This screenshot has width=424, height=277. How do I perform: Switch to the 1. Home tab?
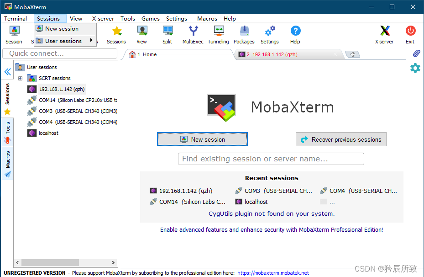(x=177, y=54)
